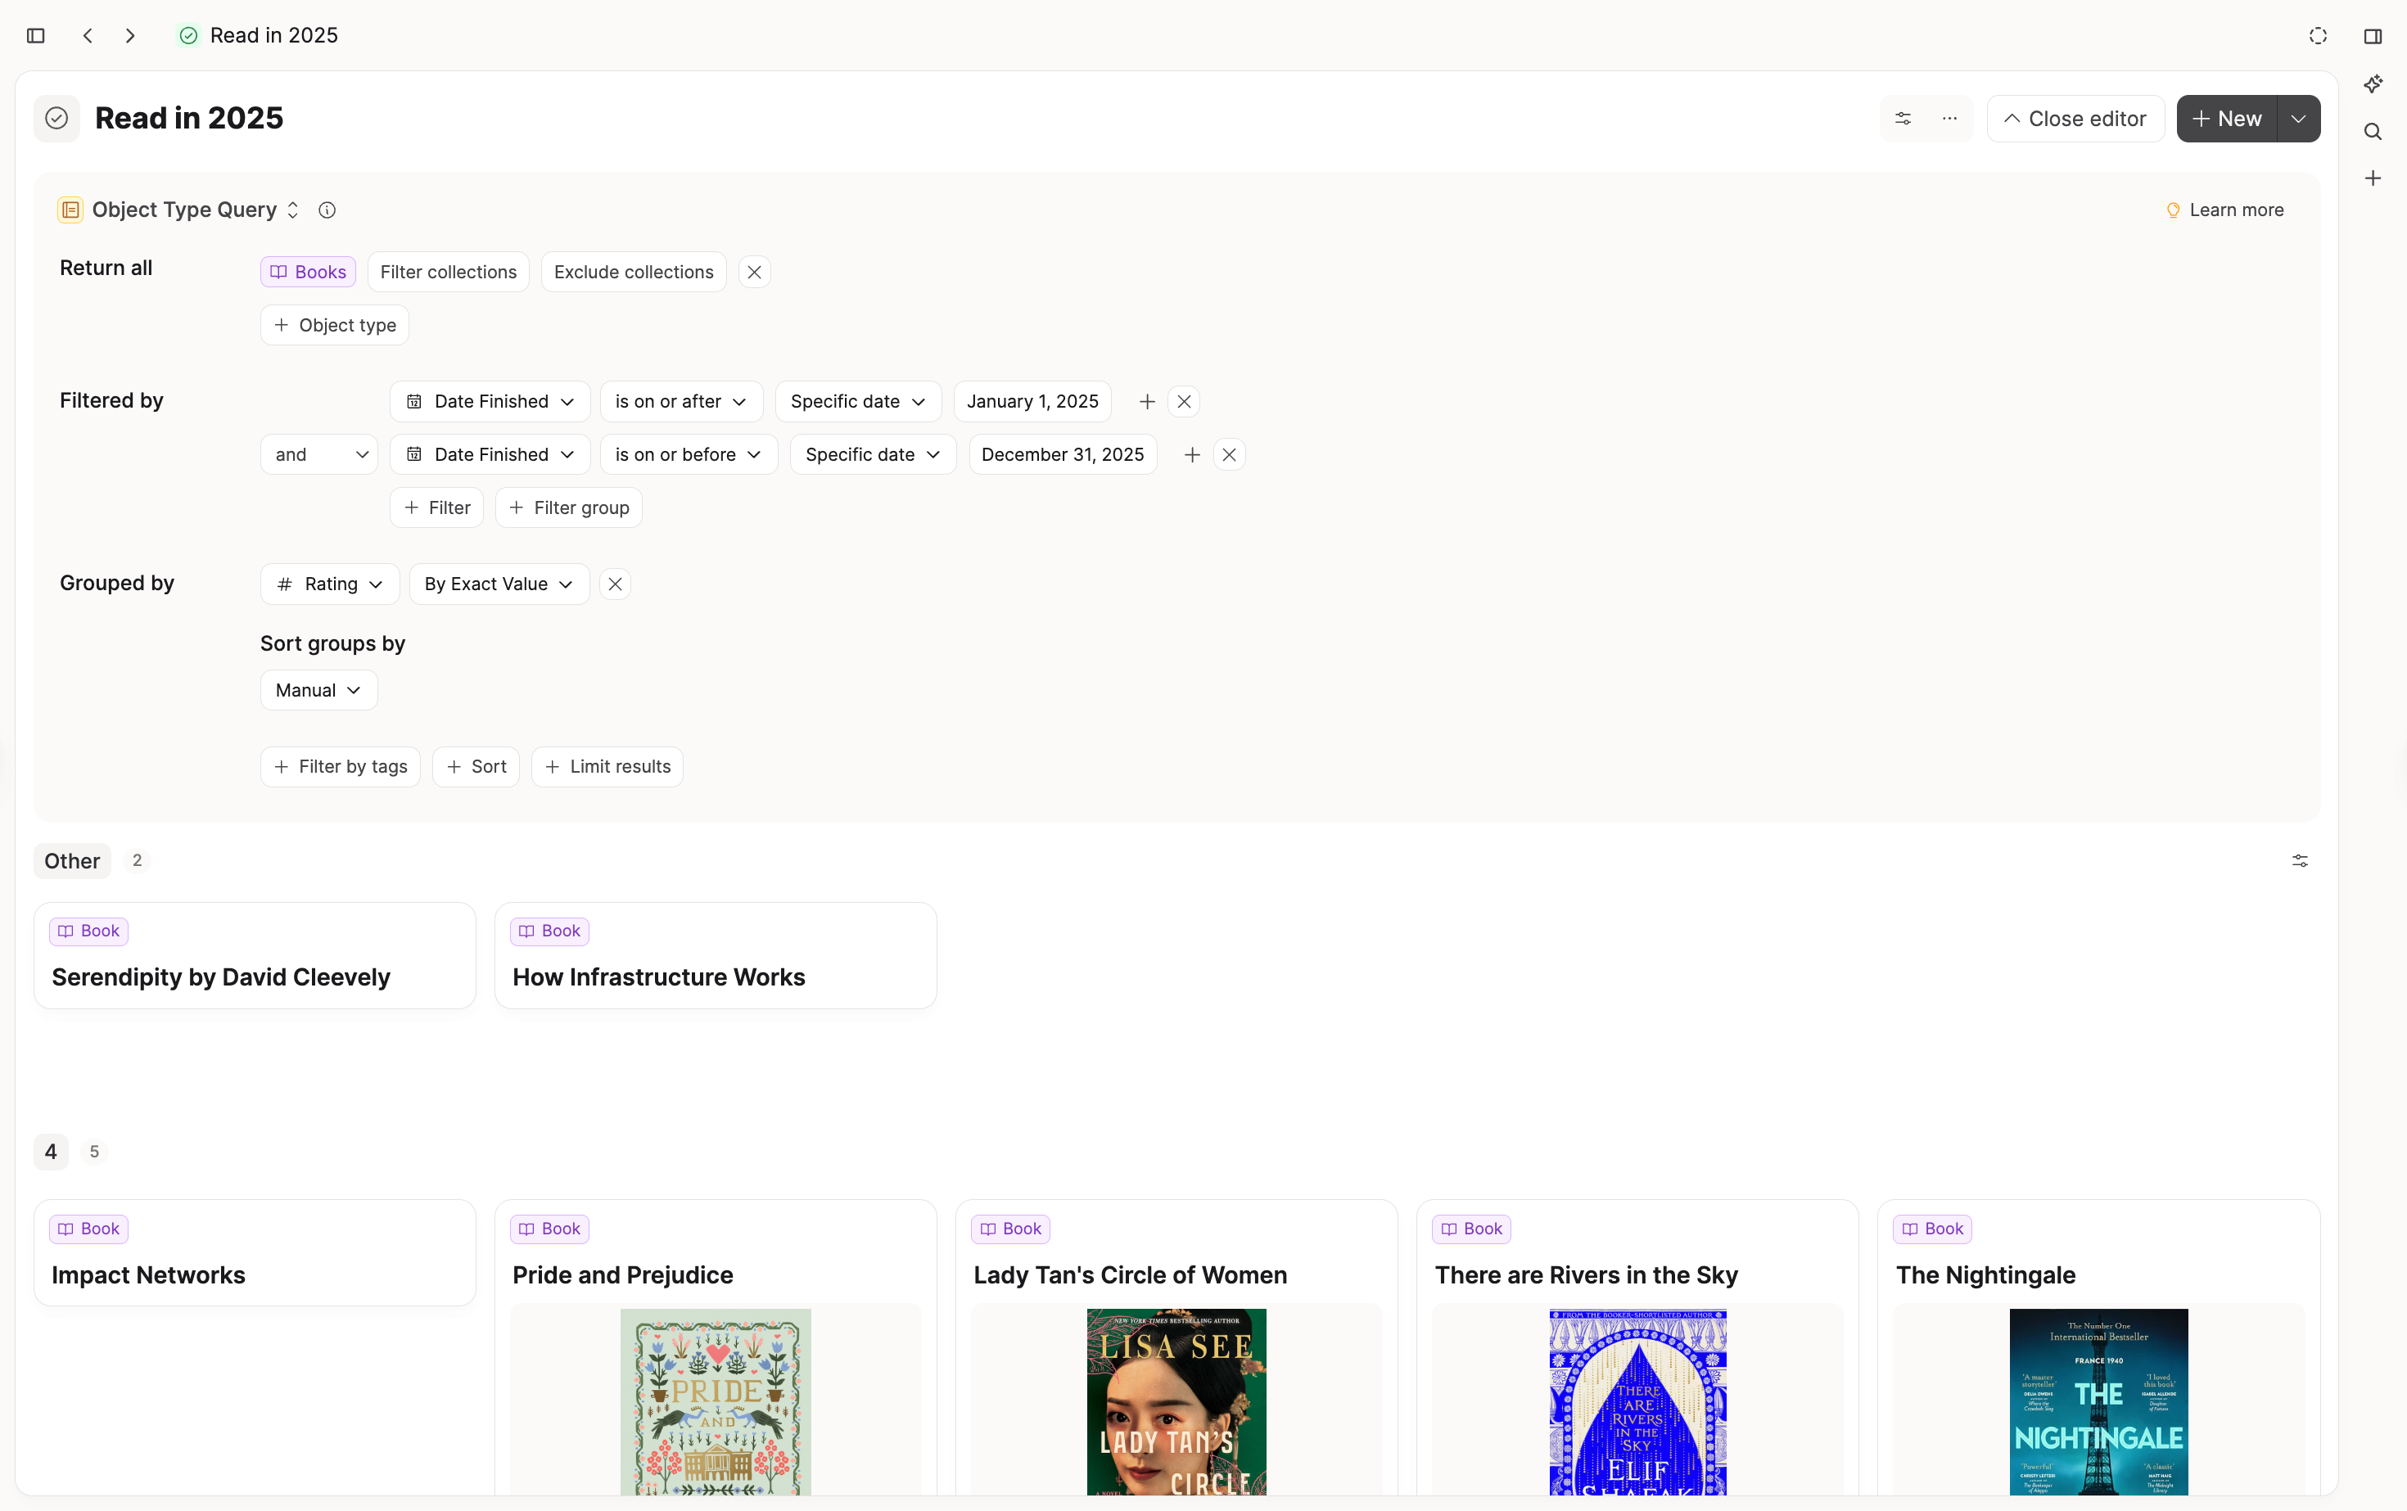Image resolution: width=2407 pixels, height=1511 pixels.
Task: Add a Filter group
Action: point(569,507)
